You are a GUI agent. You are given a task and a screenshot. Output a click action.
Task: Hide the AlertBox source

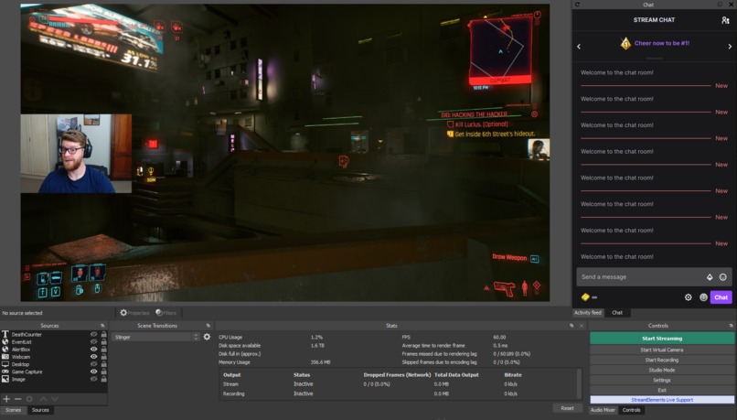click(x=93, y=349)
